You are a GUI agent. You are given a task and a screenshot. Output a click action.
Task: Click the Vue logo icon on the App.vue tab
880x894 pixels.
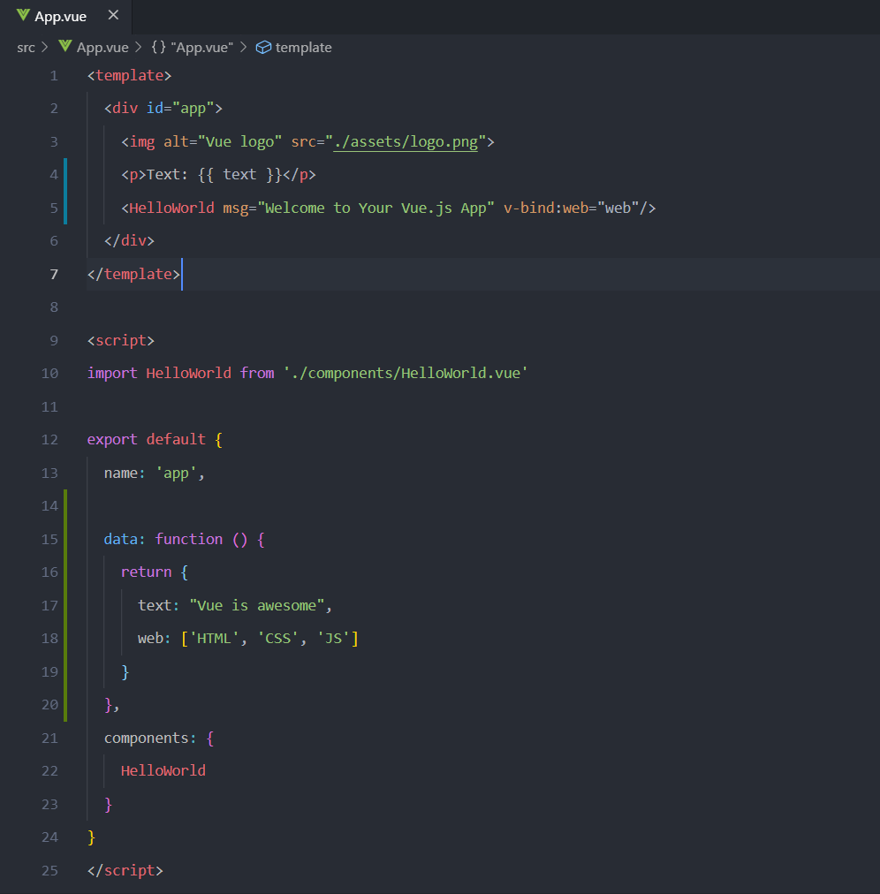25,15
